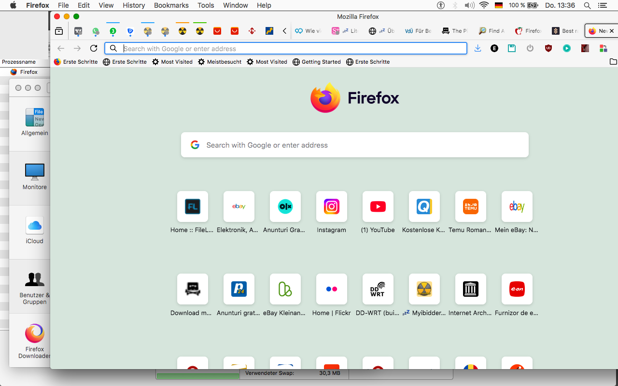The width and height of the screenshot is (618, 386).
Task: Click the Prozessname column header
Action: coord(19,62)
